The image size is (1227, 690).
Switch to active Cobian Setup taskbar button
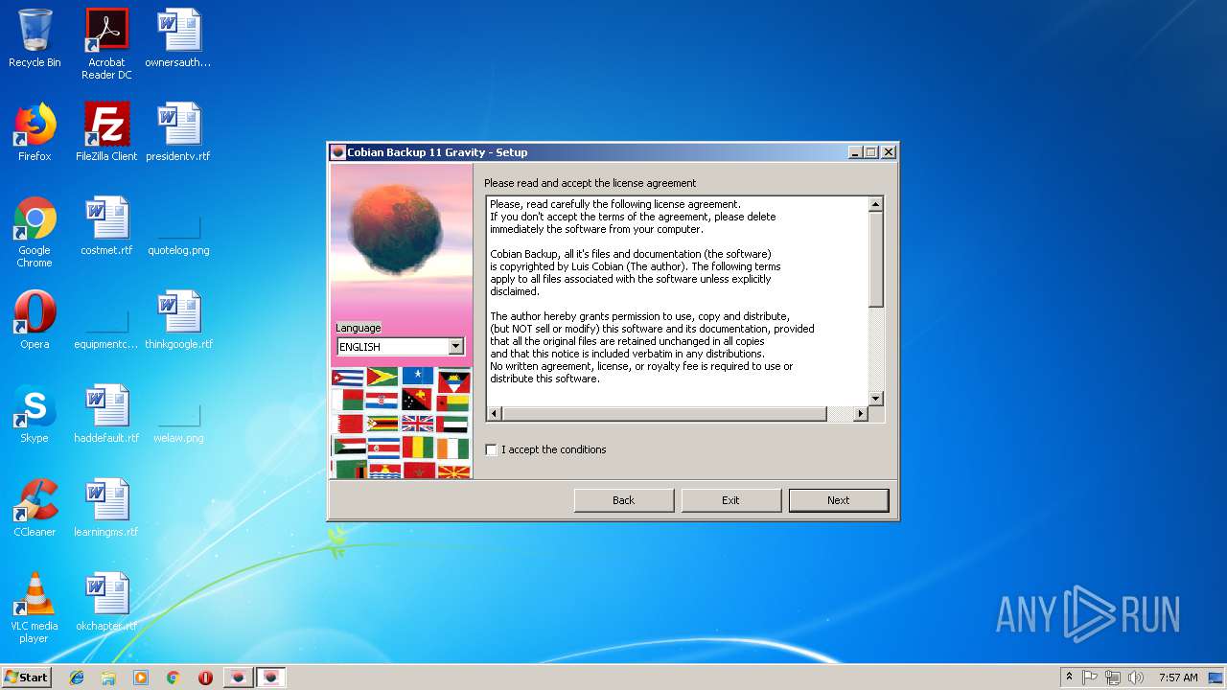pos(270,678)
